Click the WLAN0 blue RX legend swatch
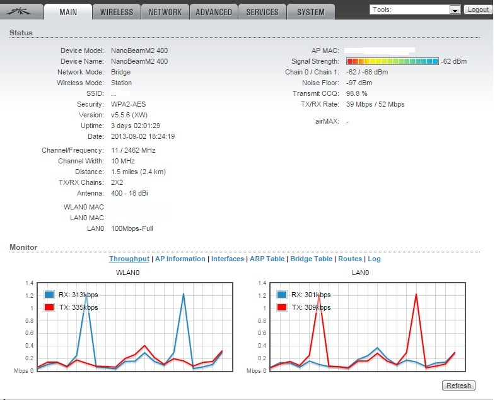502x400 pixels. (x=49, y=295)
